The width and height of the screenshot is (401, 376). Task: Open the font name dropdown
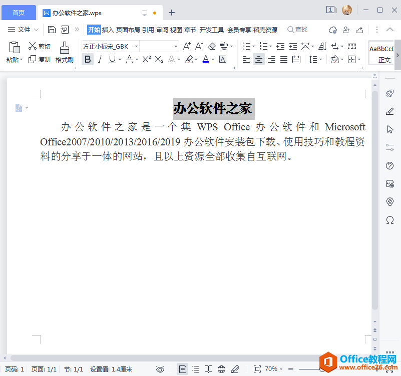coord(137,46)
